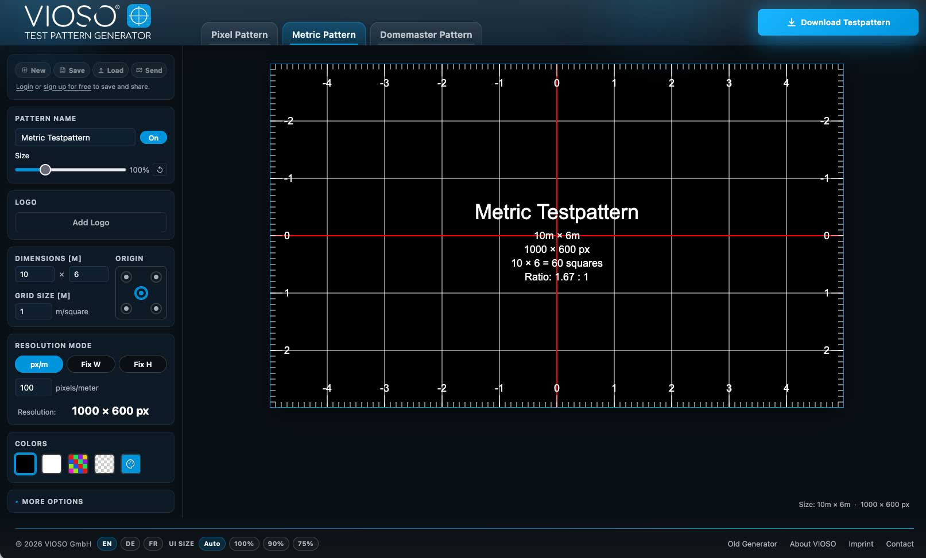Open the Domemaster Pattern tab
The width and height of the screenshot is (926, 558).
(x=426, y=34)
